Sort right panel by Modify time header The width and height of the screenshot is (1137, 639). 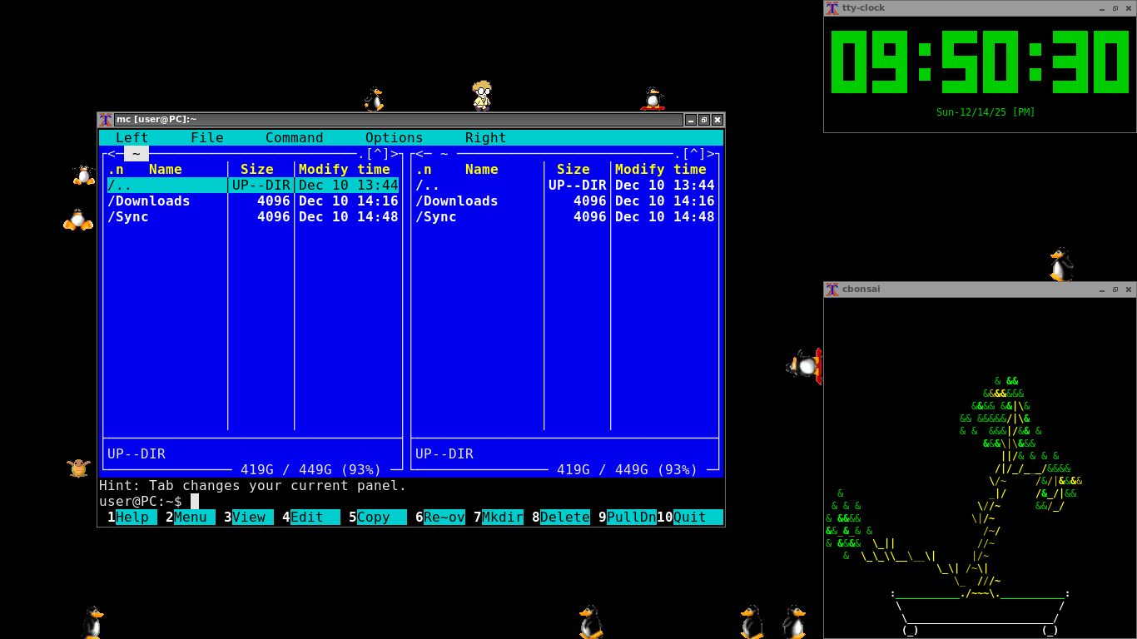click(x=661, y=170)
